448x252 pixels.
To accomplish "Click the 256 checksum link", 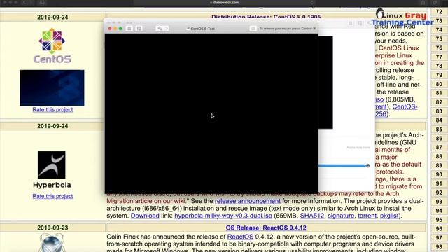I will tap(381, 114).
